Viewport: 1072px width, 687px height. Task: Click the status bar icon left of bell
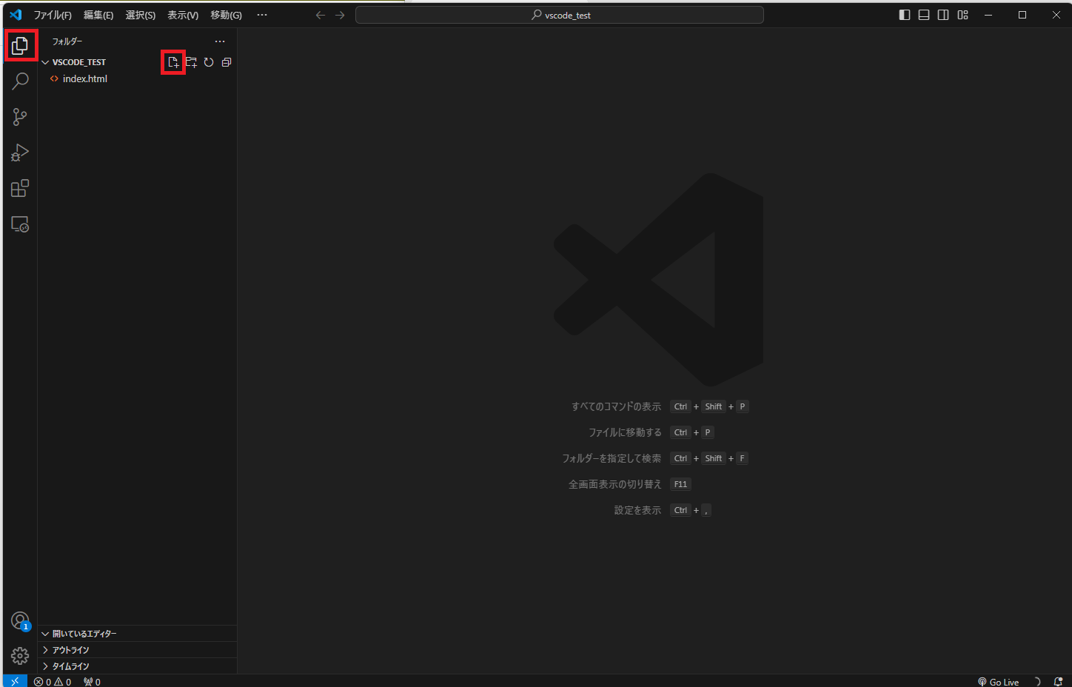point(1038,682)
